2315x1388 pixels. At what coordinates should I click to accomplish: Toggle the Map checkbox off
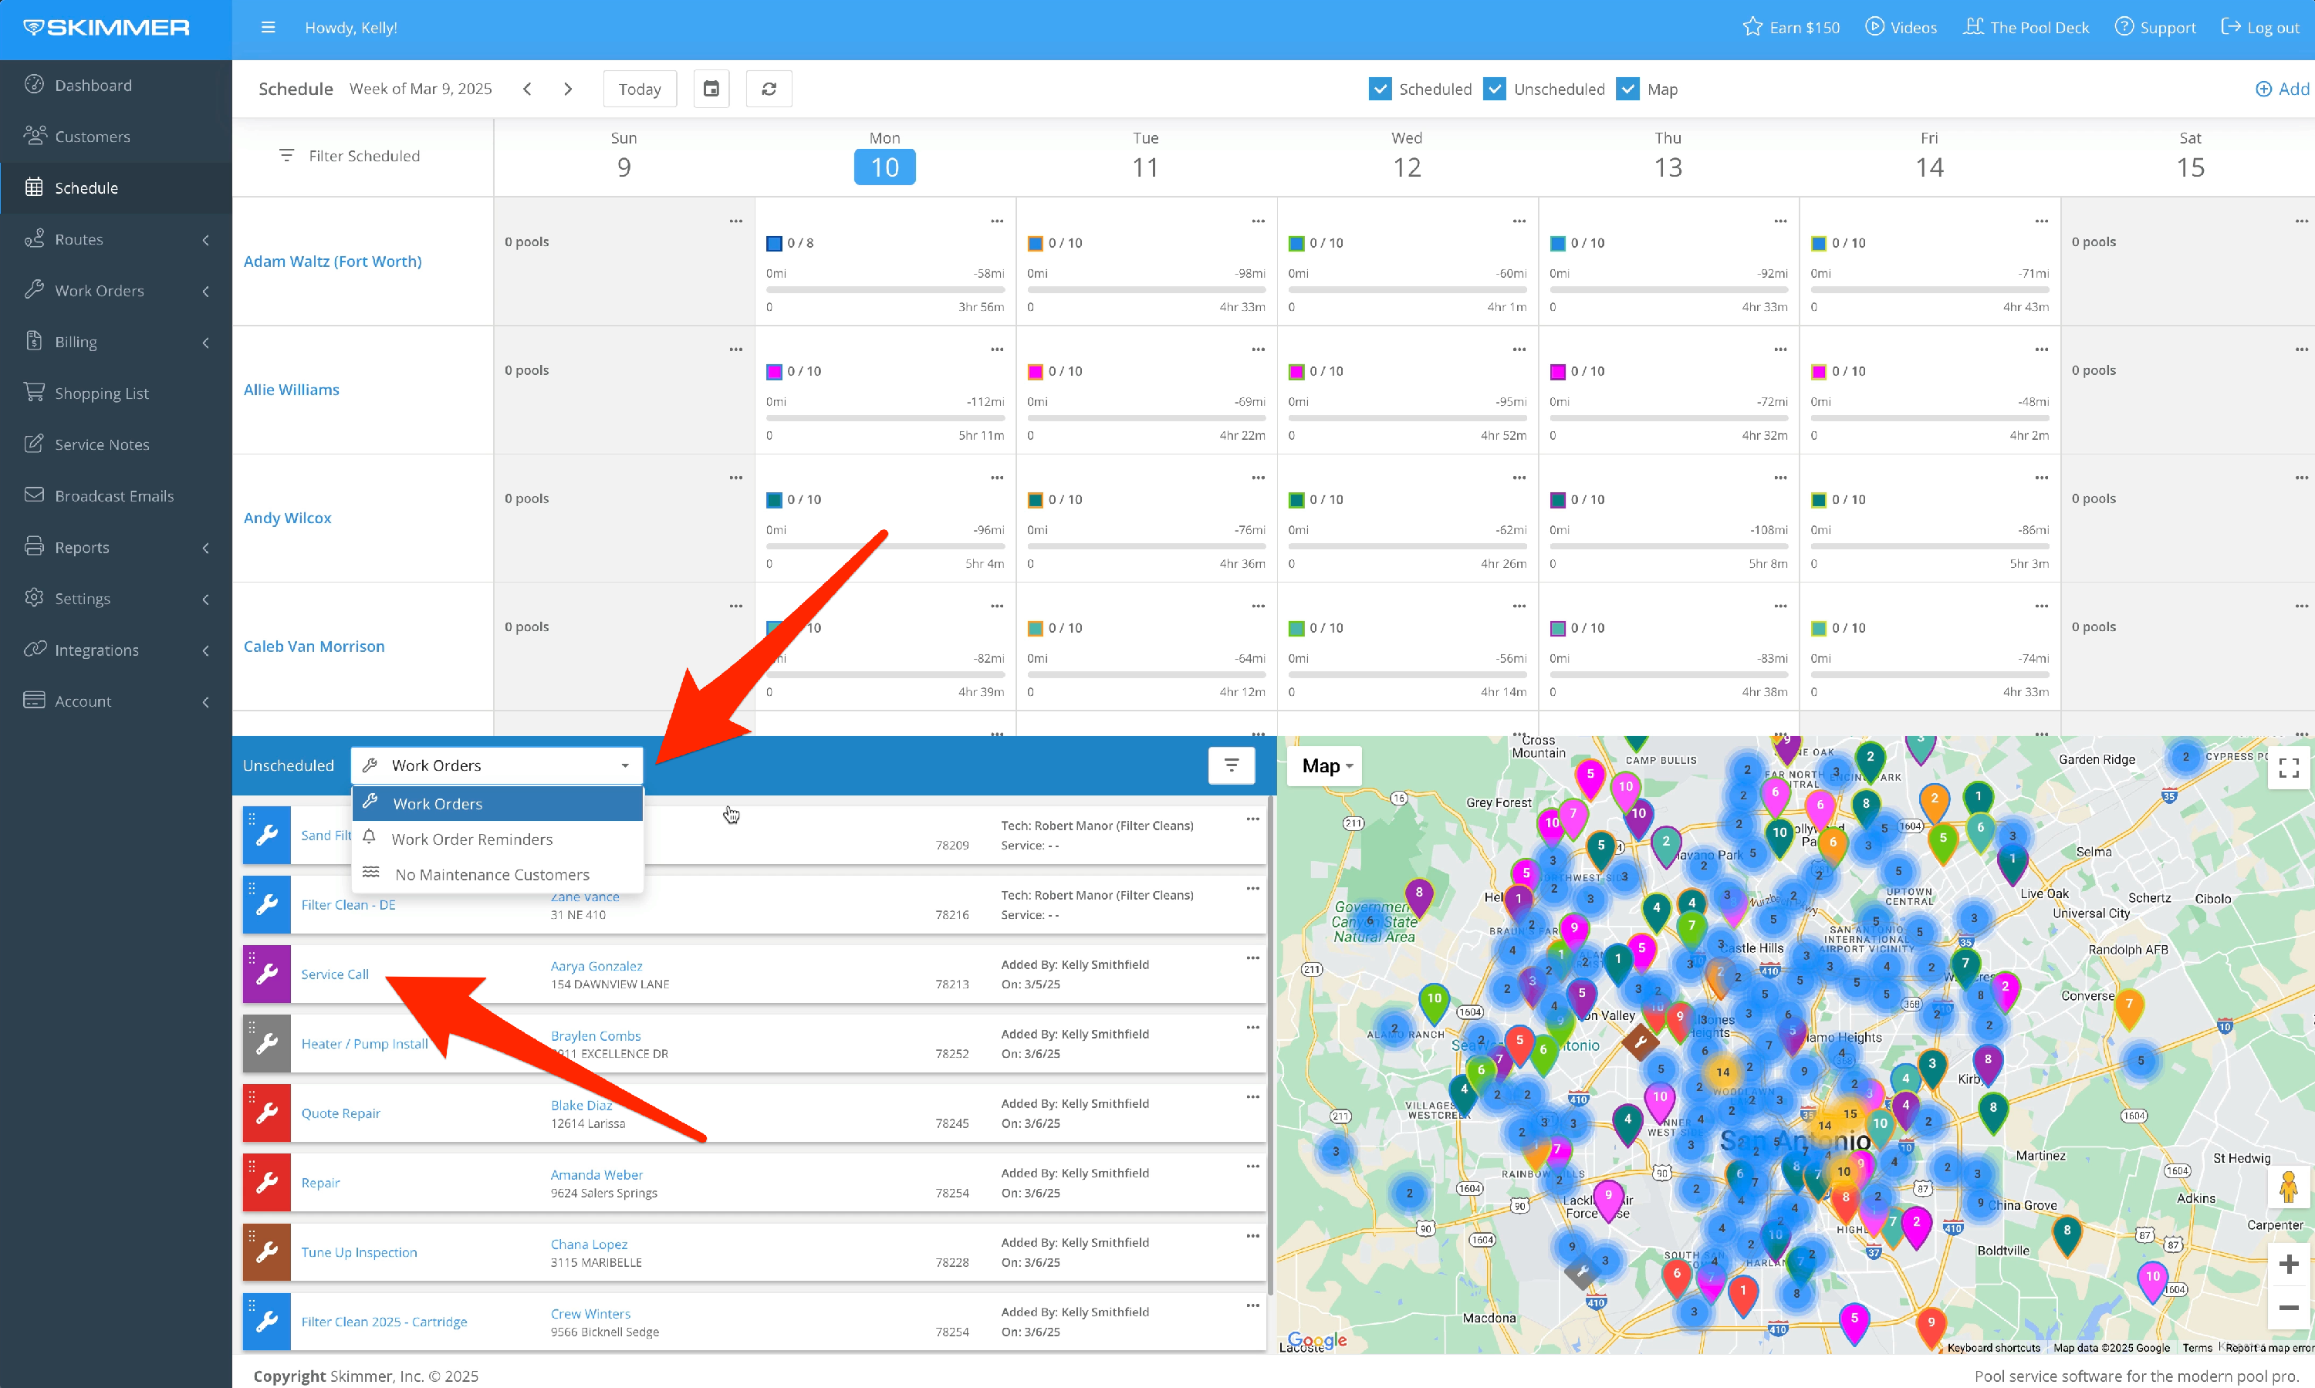pyautogui.click(x=1627, y=89)
